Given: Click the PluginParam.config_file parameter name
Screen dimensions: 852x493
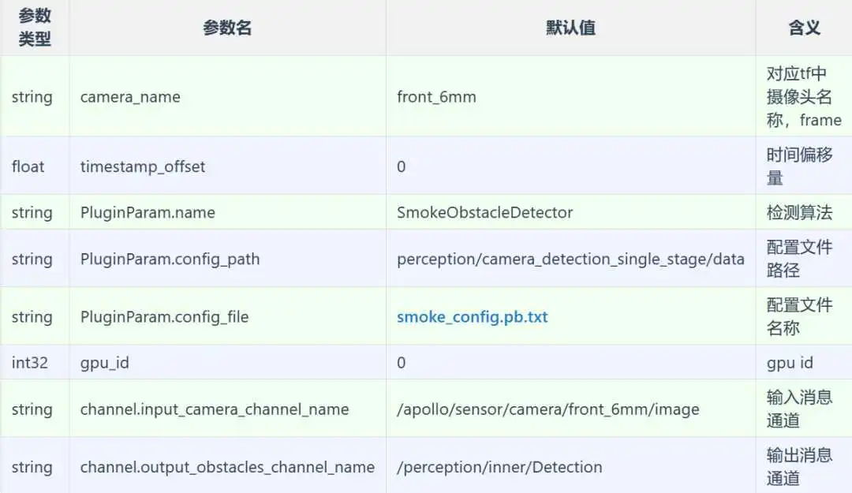Looking at the screenshot, I should click(x=165, y=317).
